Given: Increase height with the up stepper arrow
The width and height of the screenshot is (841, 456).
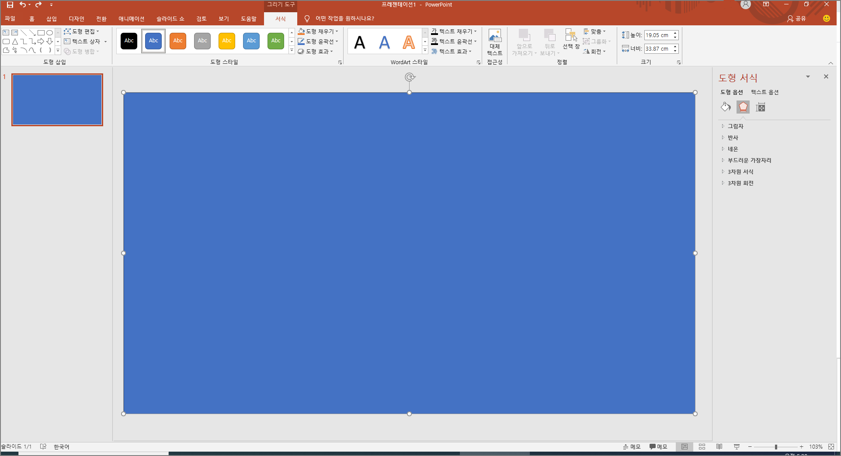Looking at the screenshot, I should click(675, 33).
